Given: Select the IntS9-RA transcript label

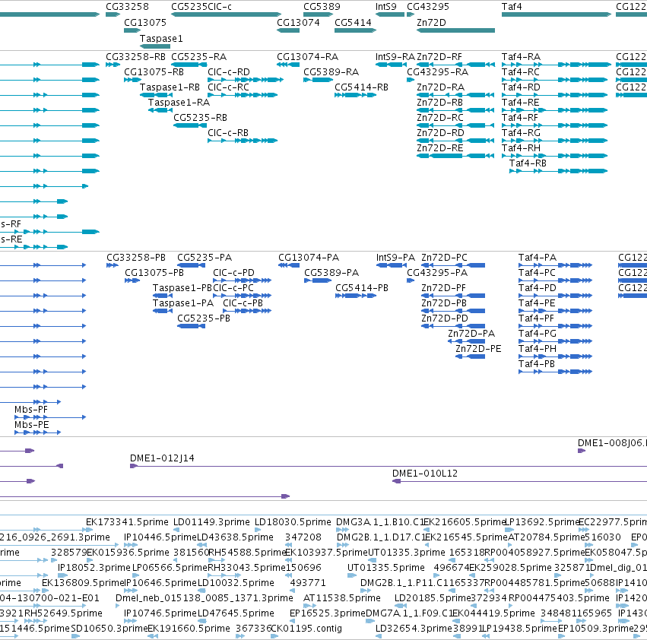Looking at the screenshot, I should click(395, 57).
